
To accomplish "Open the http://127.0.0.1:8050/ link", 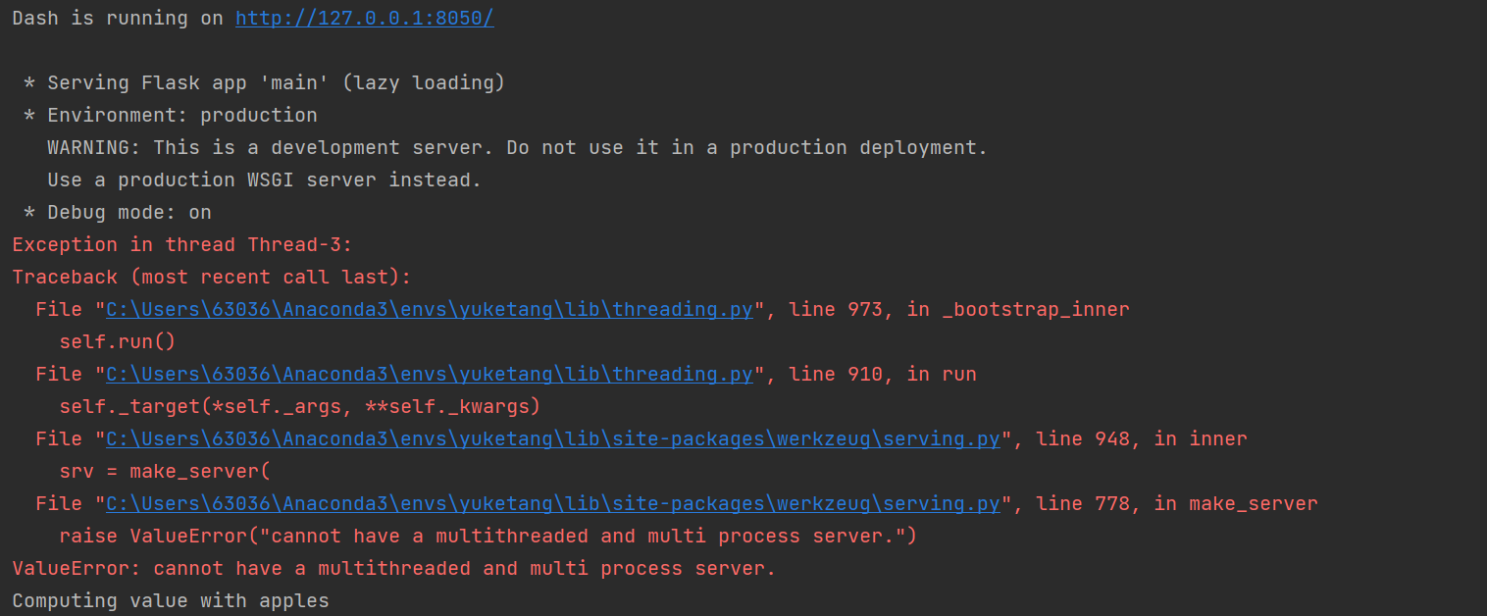I will click(x=364, y=19).
